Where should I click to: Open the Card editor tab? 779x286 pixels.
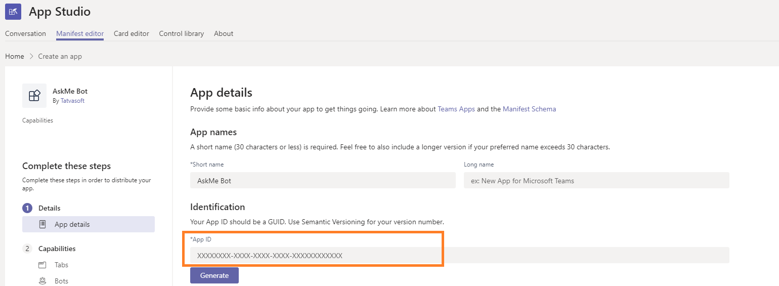click(x=132, y=33)
